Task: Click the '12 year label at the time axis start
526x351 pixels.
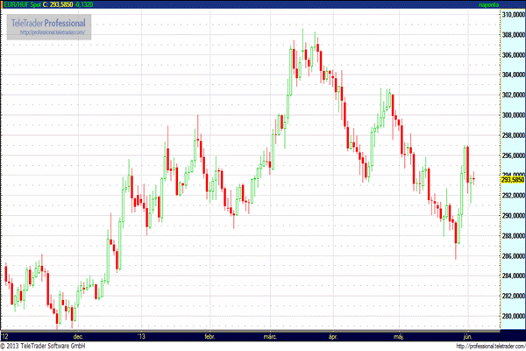Action: (x=6, y=335)
